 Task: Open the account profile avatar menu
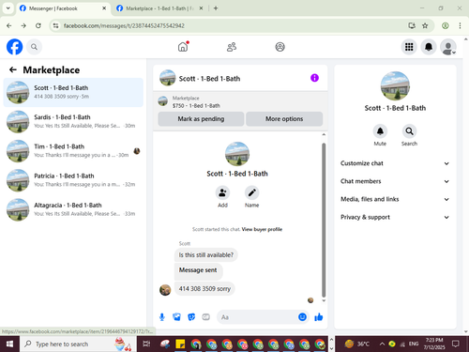point(448,47)
